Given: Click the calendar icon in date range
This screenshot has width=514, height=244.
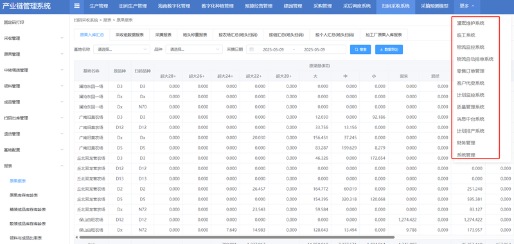Looking at the screenshot, I should click(x=252, y=49).
